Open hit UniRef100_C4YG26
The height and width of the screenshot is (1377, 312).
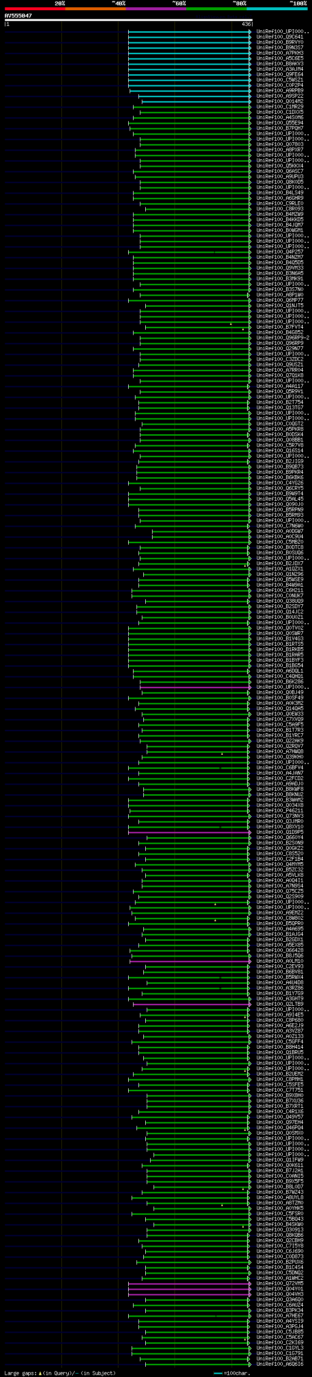tap(279, 483)
